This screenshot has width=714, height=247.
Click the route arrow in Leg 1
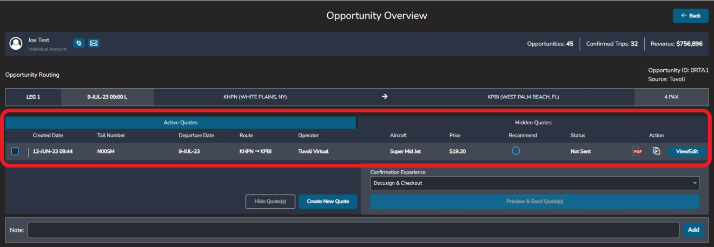385,97
